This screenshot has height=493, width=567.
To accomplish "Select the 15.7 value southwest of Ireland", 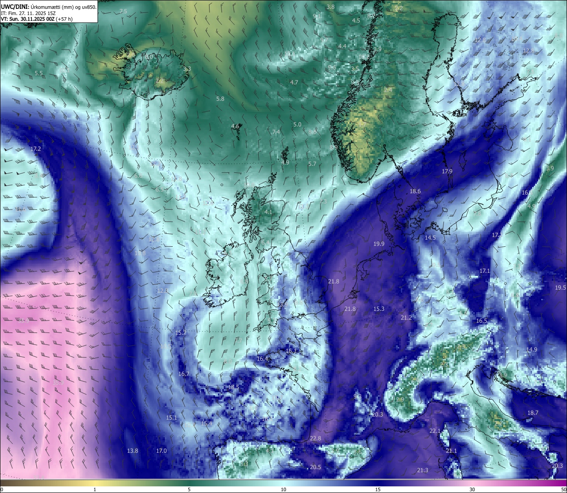I will point(181,333).
